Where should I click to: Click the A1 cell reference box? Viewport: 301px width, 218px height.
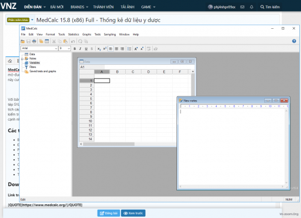(92, 67)
